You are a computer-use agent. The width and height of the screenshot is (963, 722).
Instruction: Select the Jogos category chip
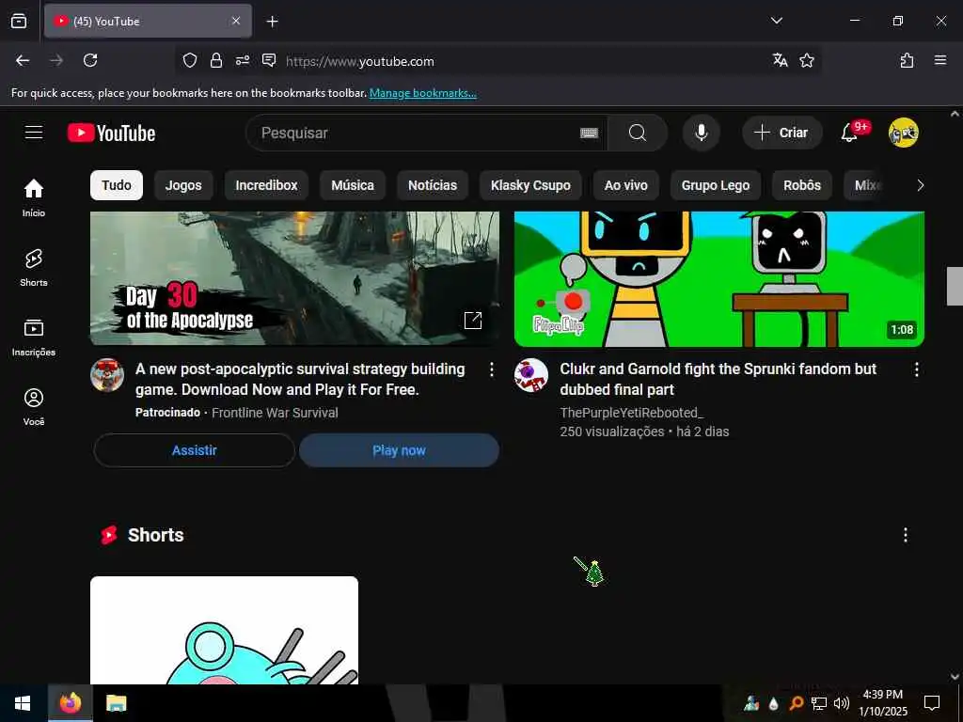pyautogui.click(x=183, y=185)
